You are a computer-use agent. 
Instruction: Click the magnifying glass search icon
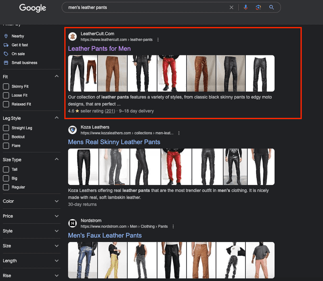[x=271, y=7]
